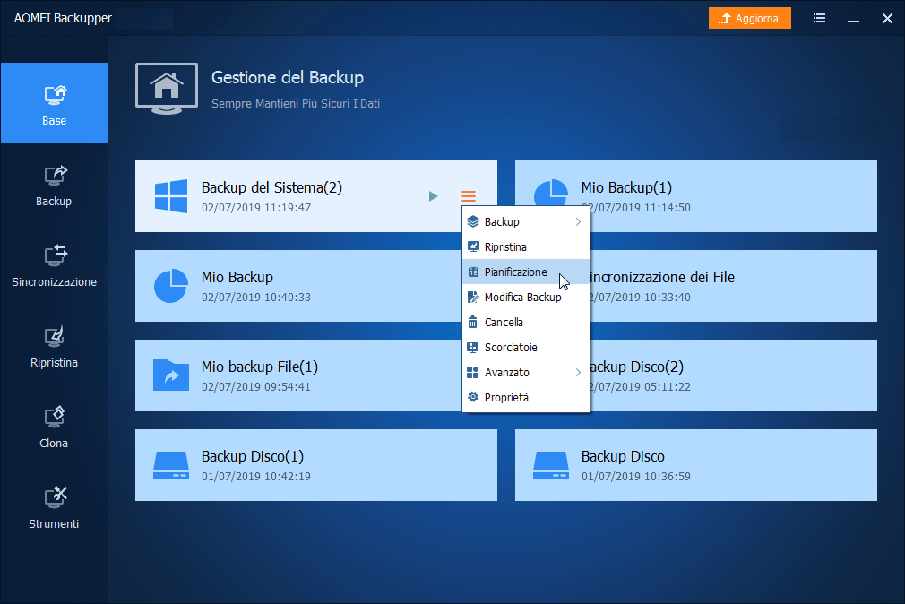
Task: Open the Ripristina sidebar section
Action: pyautogui.click(x=54, y=346)
